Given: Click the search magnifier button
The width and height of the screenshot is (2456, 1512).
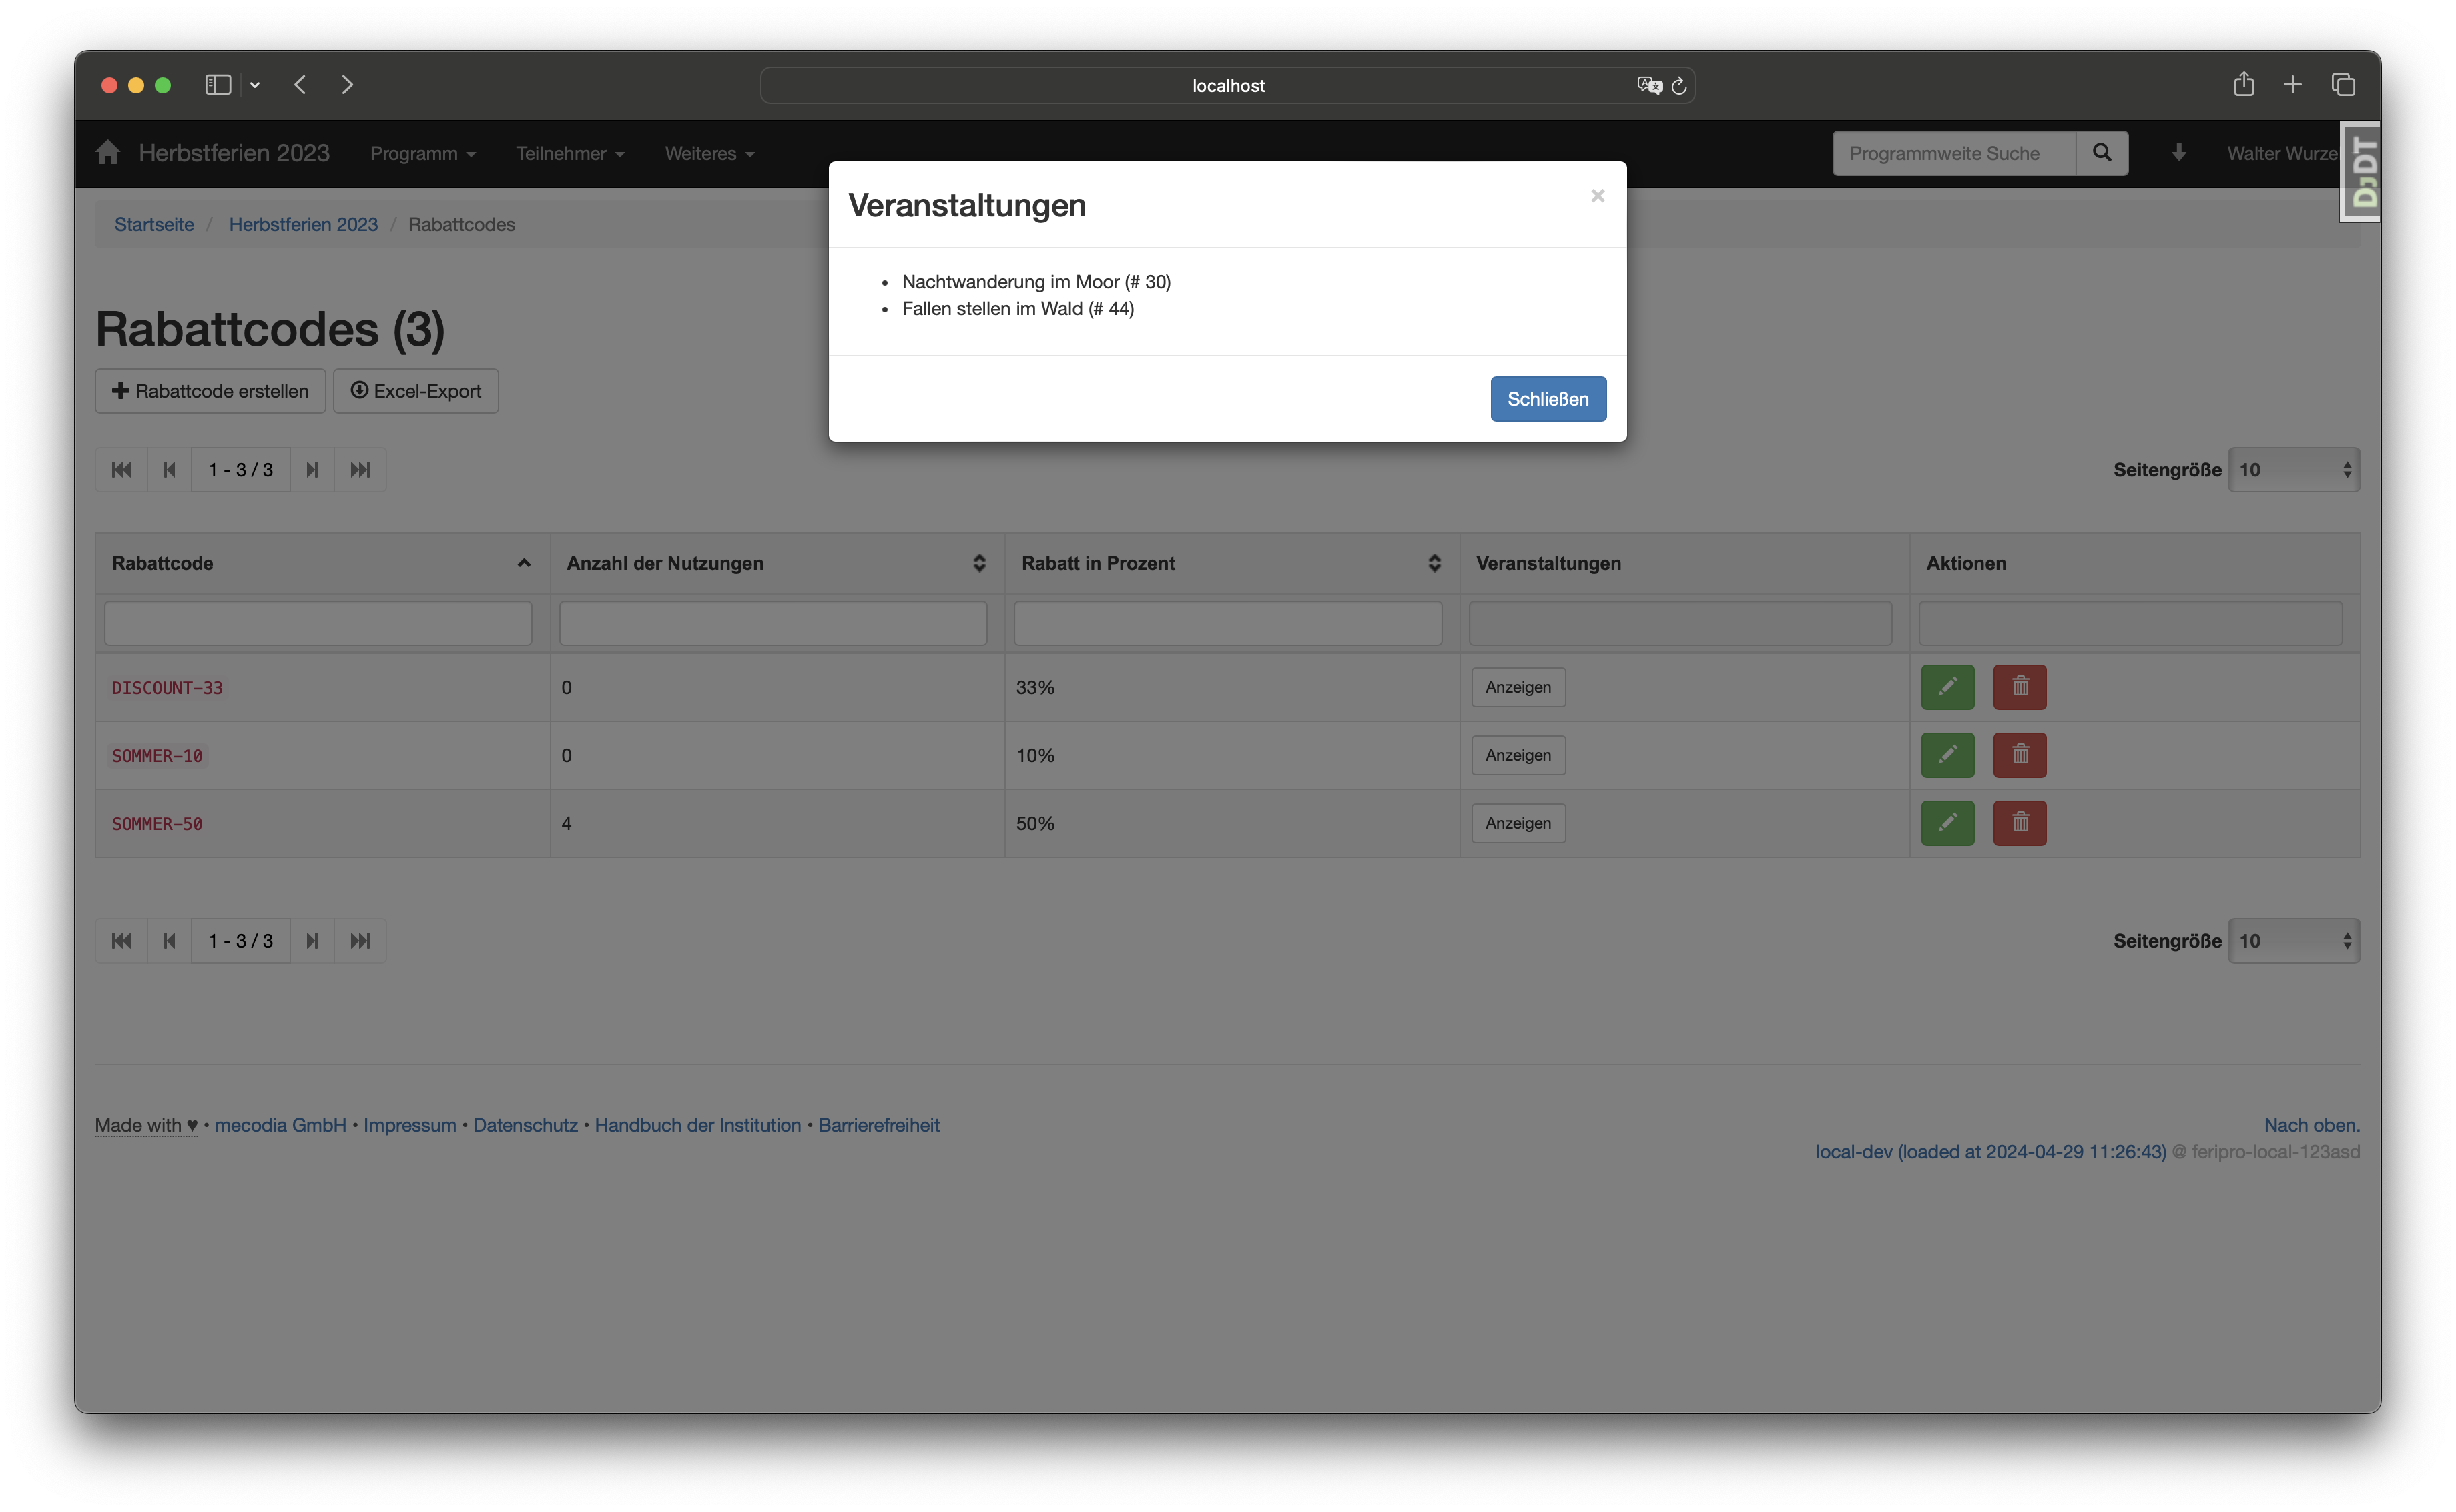Looking at the screenshot, I should (2101, 153).
